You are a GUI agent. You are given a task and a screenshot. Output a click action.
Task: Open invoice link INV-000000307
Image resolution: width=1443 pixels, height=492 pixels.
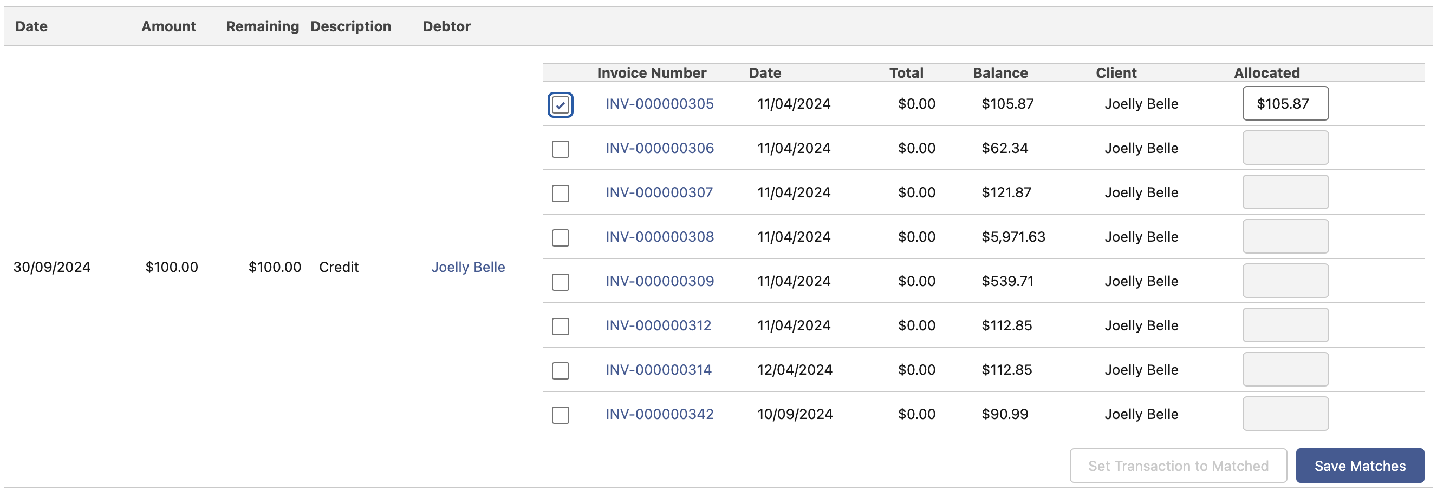(659, 192)
